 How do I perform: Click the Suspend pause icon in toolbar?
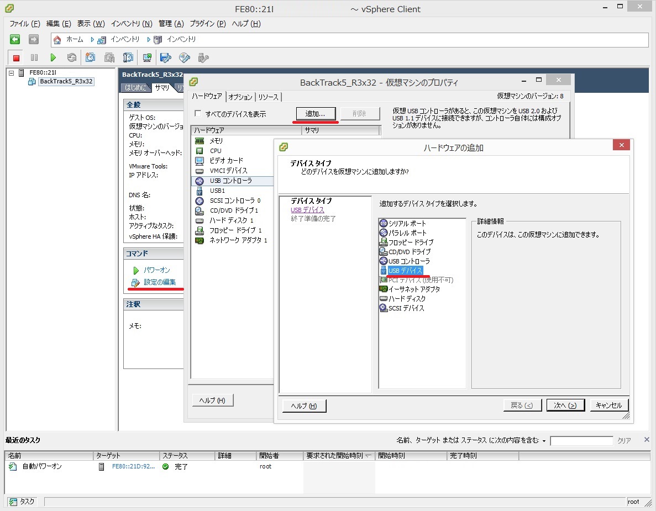click(x=34, y=57)
